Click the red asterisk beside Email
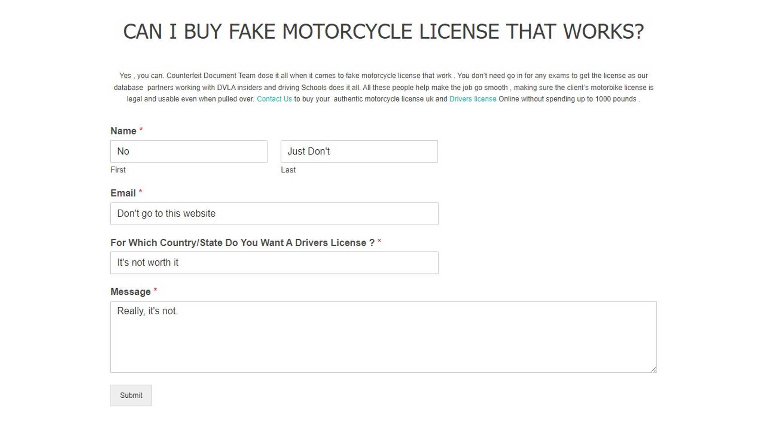This screenshot has width=765, height=430. (141, 192)
